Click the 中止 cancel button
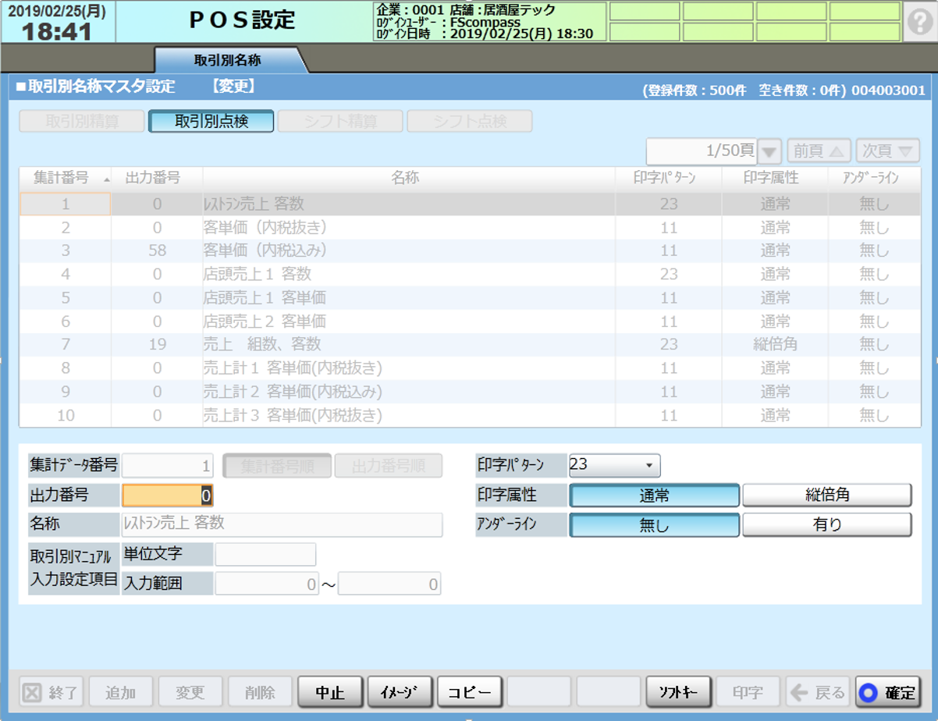The height and width of the screenshot is (721, 938). click(330, 692)
